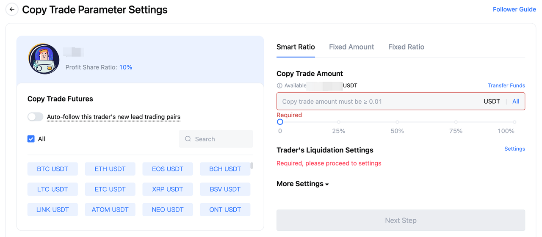542x237 pixels.
Task: Open the Follower Guide link
Action: [514, 9]
